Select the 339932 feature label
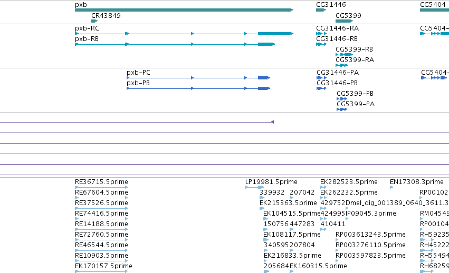 [272, 192]
